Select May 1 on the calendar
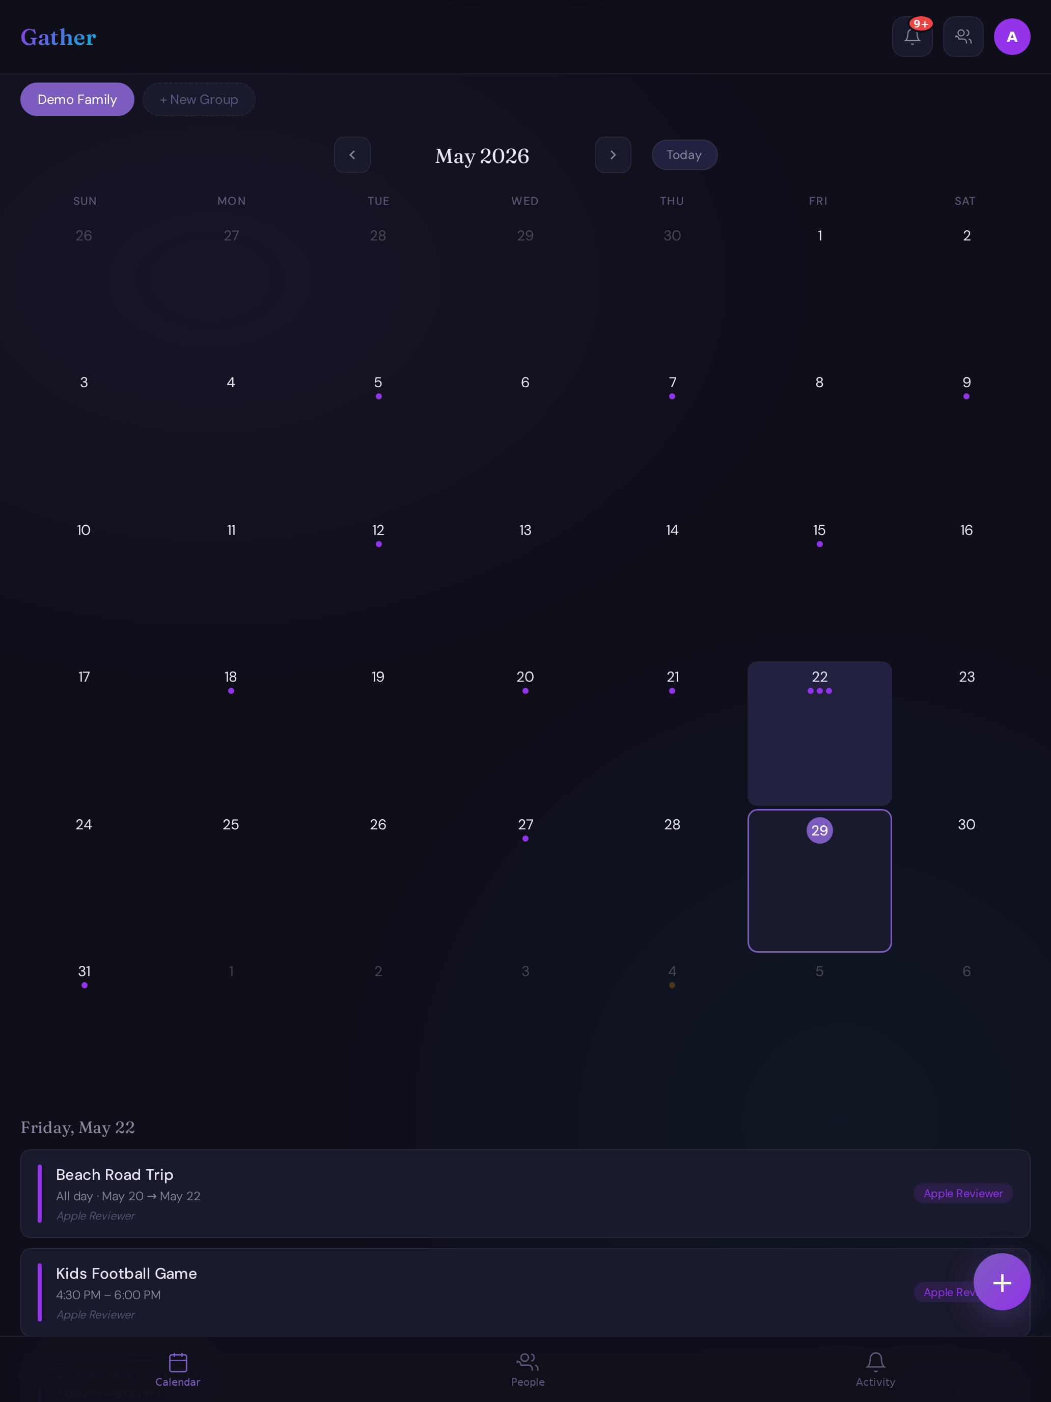The width and height of the screenshot is (1051, 1402). (x=819, y=292)
